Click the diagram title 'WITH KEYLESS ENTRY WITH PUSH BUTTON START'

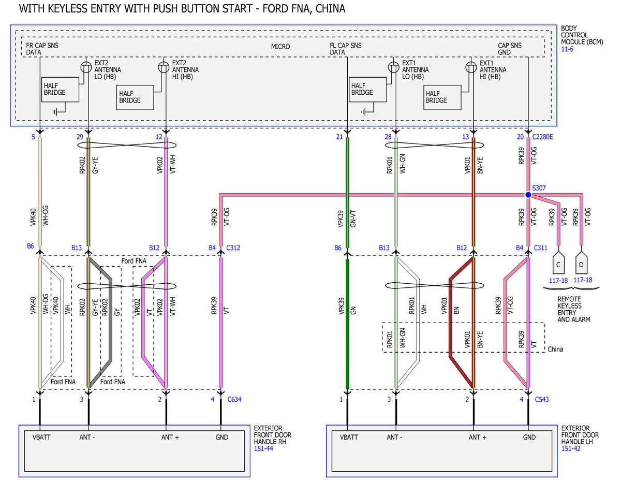click(182, 9)
